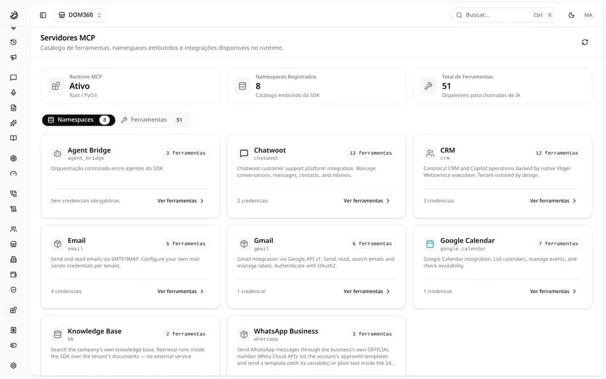The image size is (606, 379).
Task: Open the toggle-shaped icon in sidebar
Action: (x=14, y=345)
